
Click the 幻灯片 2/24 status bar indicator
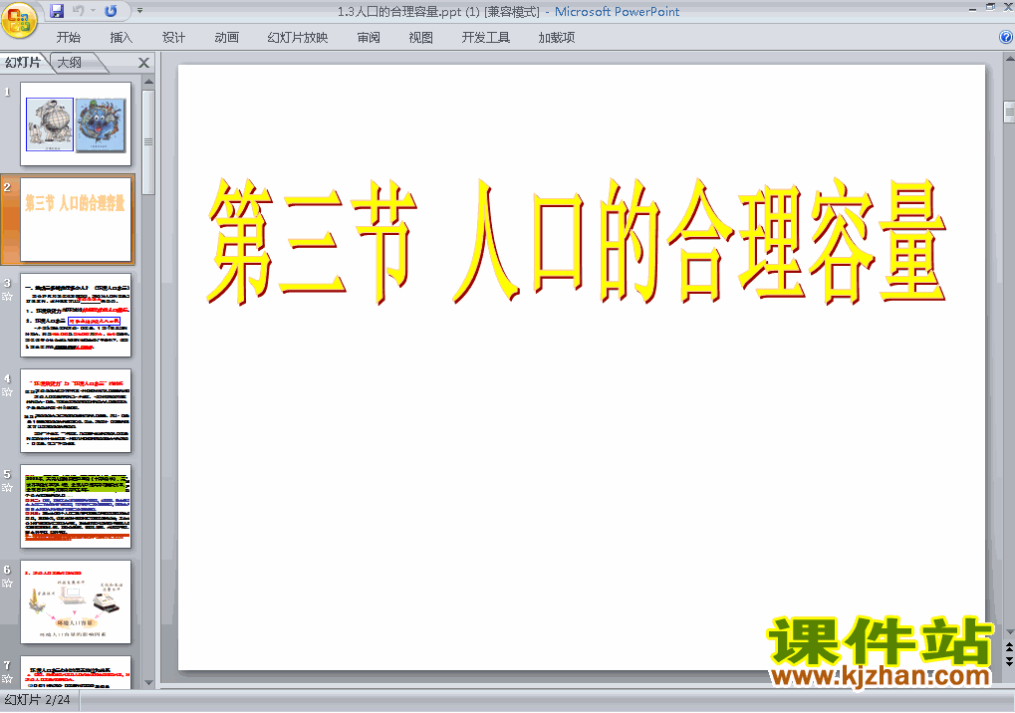[38, 700]
